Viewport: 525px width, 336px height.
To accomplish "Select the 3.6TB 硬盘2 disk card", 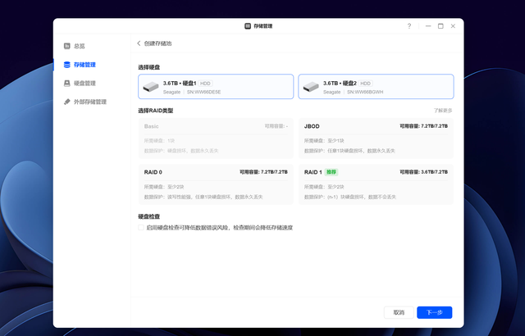I will pyautogui.click(x=376, y=87).
